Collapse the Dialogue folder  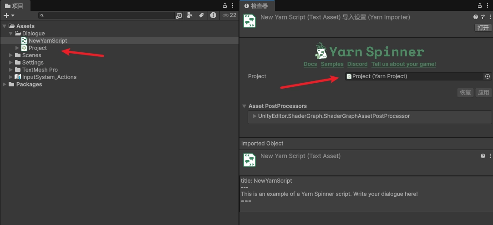[x=10, y=33]
